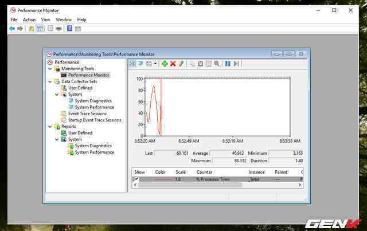Image resolution: width=367 pixels, height=231 pixels.
Task: Click the Average value 46.912
Action: pyautogui.click(x=227, y=153)
